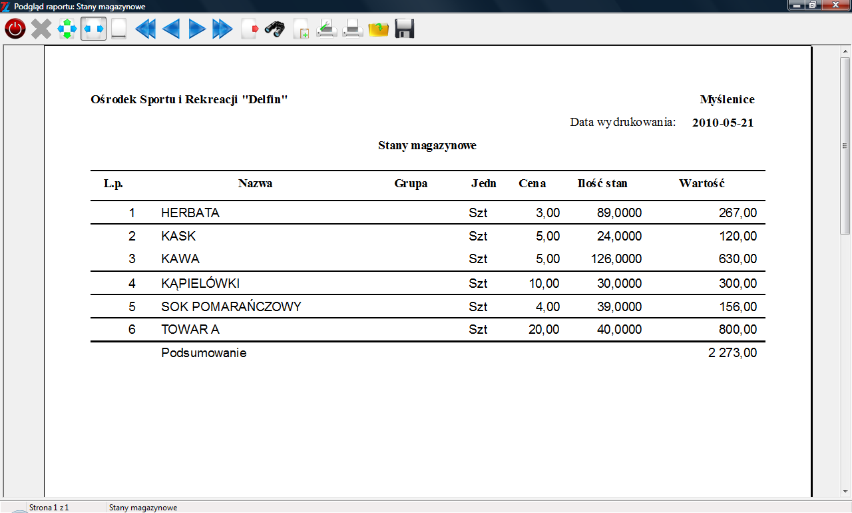Image resolution: width=852 pixels, height=513 pixels.
Task: Click the KASK product name
Action: pos(178,237)
